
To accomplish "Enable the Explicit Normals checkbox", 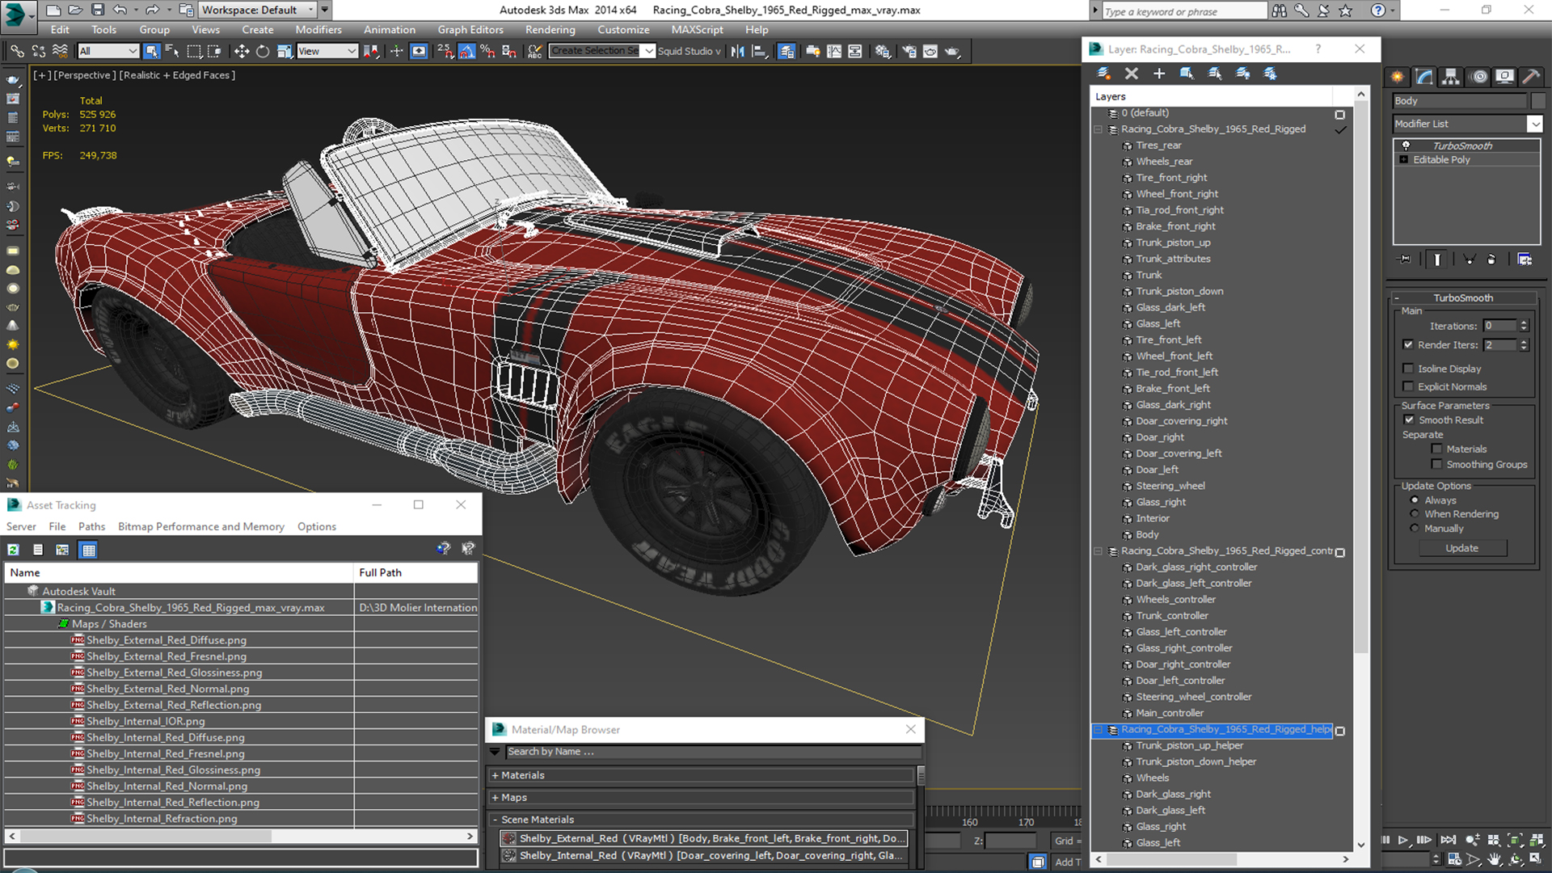I will [x=1408, y=386].
